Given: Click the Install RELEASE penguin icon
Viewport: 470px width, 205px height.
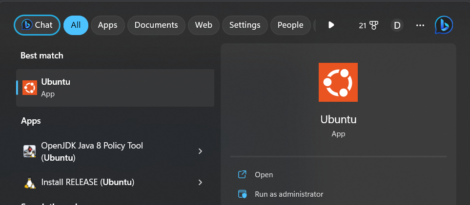Looking at the screenshot, I should [30, 183].
